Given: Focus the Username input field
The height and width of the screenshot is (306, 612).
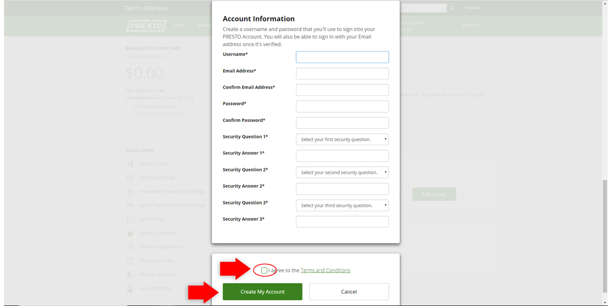Looking at the screenshot, I should [x=342, y=57].
